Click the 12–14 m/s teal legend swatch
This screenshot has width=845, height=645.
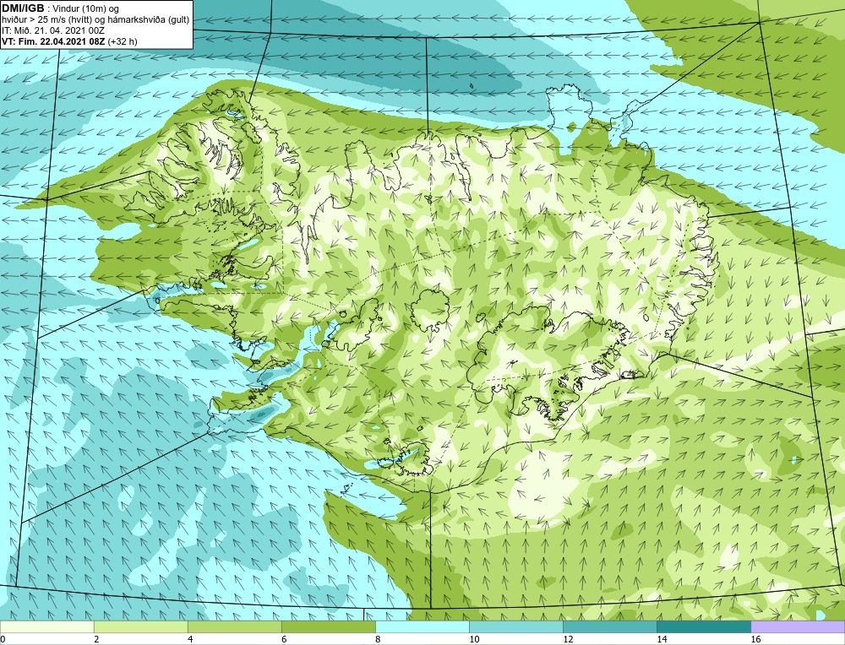point(609,626)
